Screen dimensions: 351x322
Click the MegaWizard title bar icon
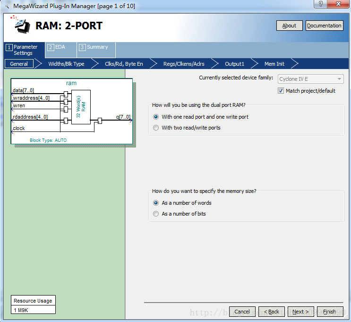click(7, 6)
